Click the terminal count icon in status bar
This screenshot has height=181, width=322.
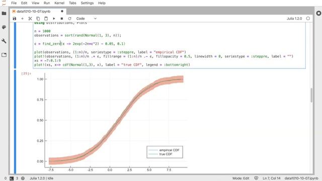(x=12, y=178)
